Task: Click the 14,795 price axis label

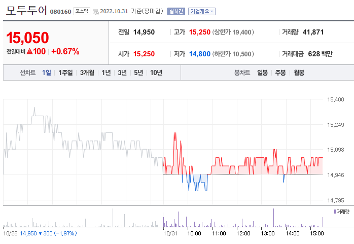Action: pyautogui.click(x=336, y=200)
